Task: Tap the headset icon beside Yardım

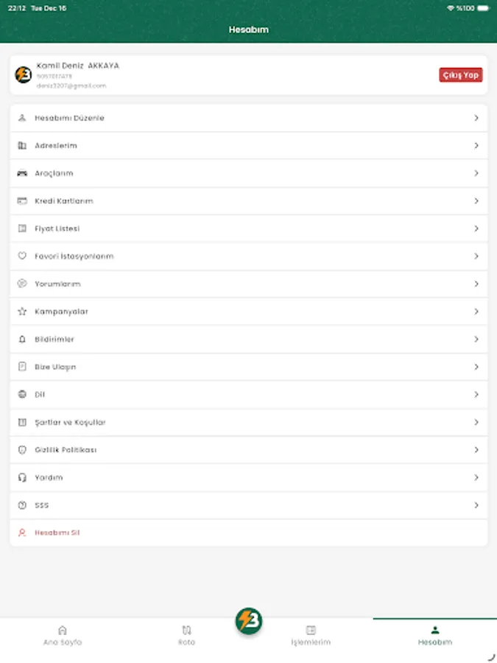Action: pyautogui.click(x=22, y=477)
